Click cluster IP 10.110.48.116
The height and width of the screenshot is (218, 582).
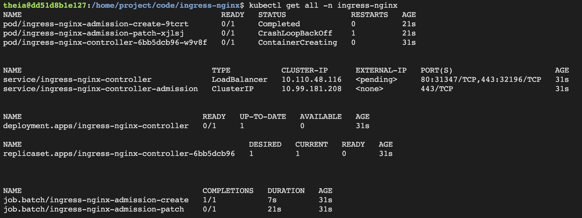[311, 80]
